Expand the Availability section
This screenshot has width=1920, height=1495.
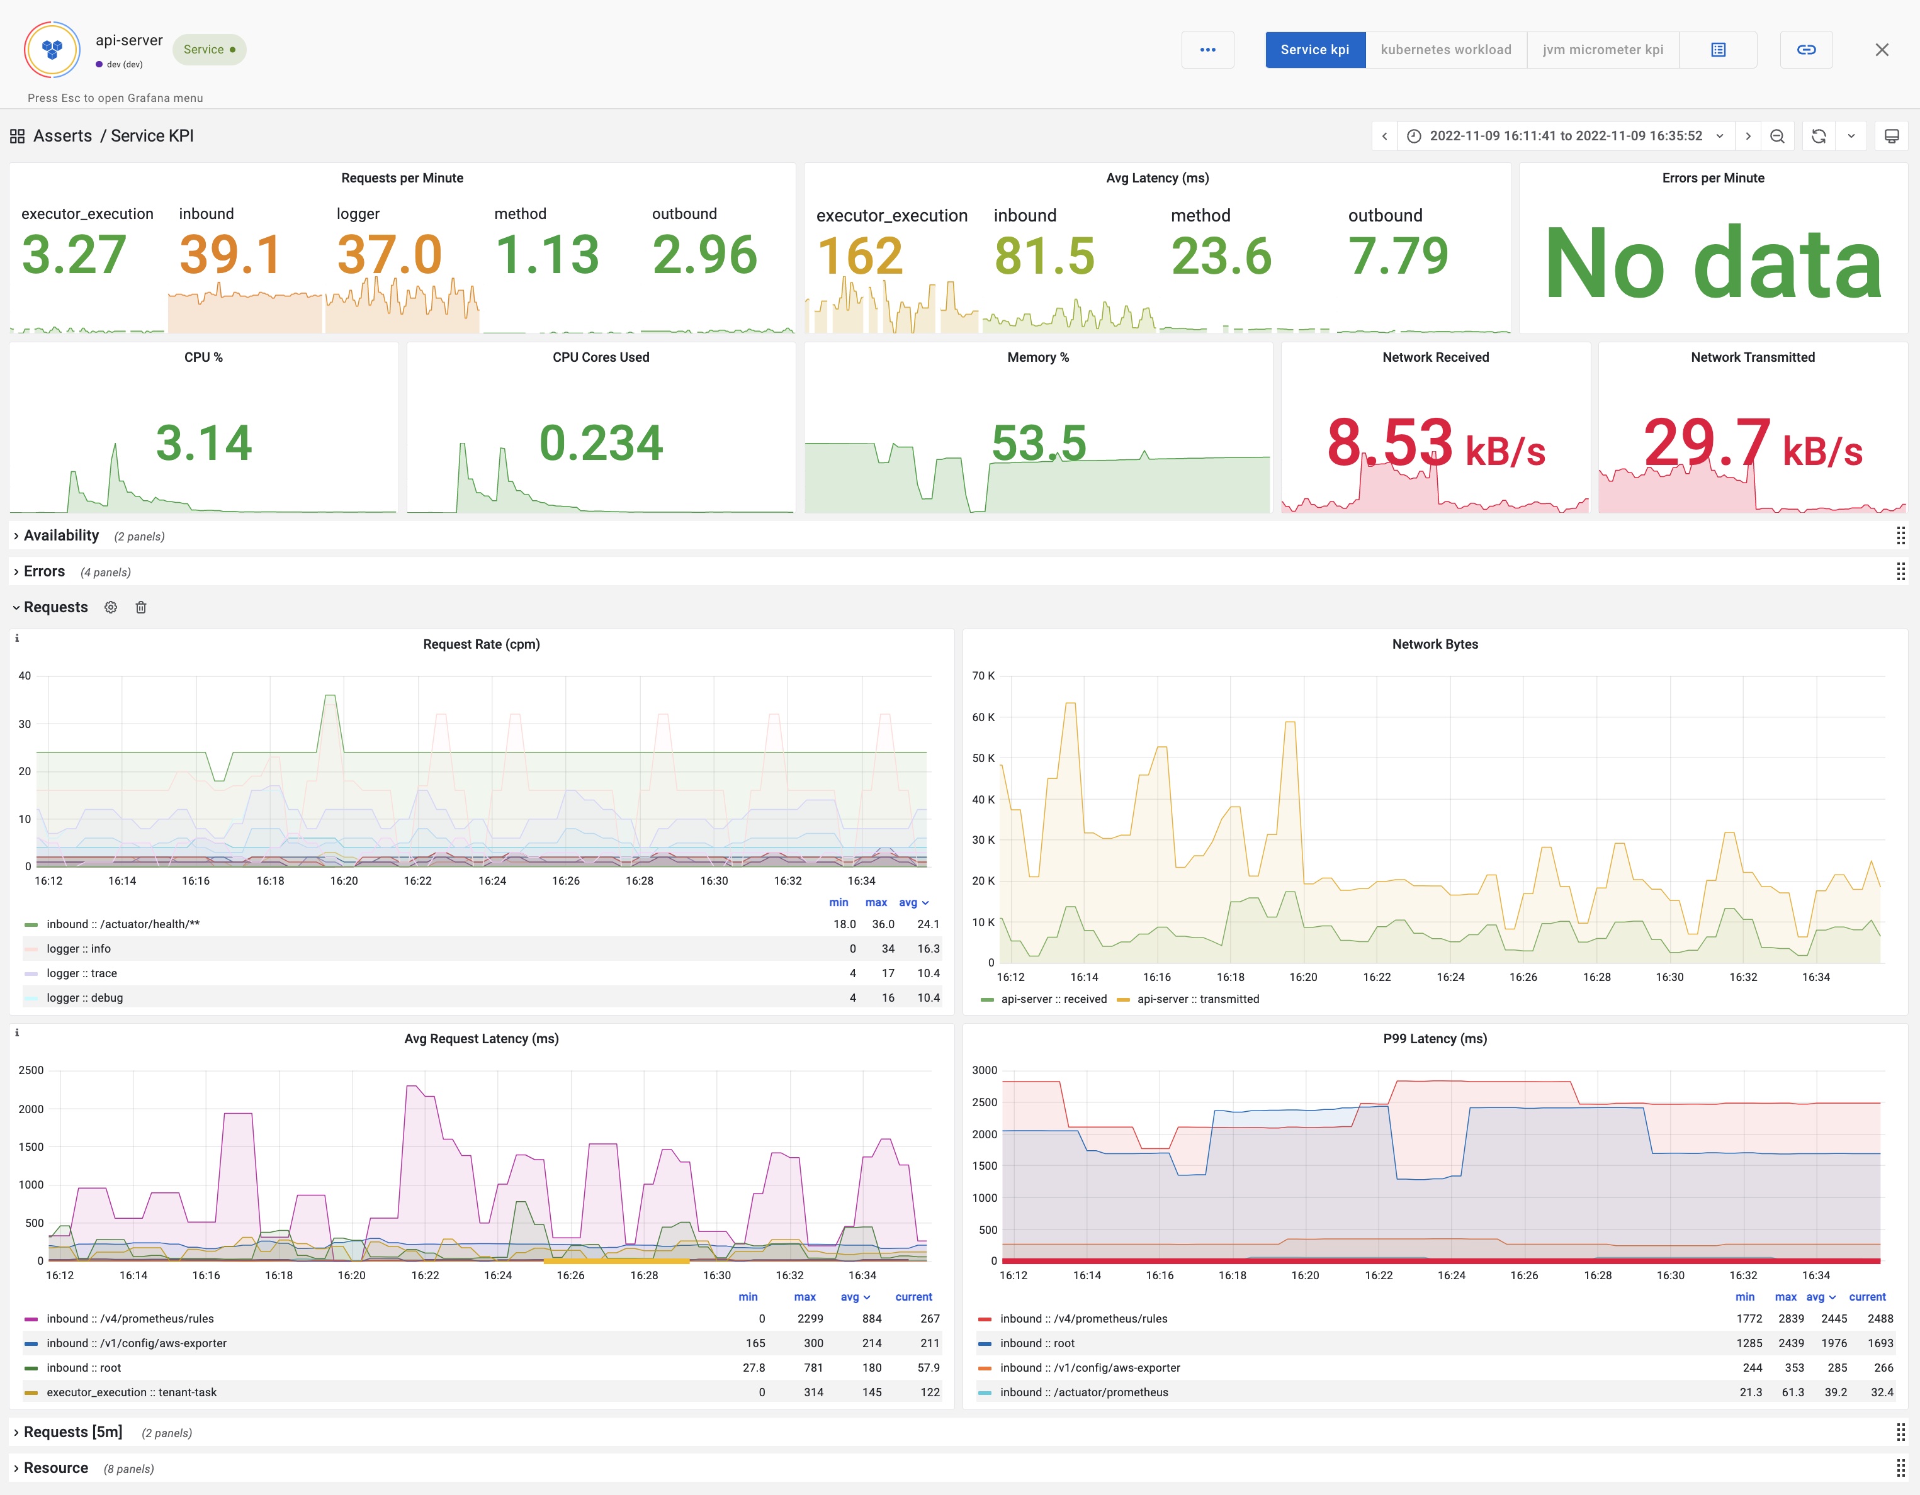[60, 535]
